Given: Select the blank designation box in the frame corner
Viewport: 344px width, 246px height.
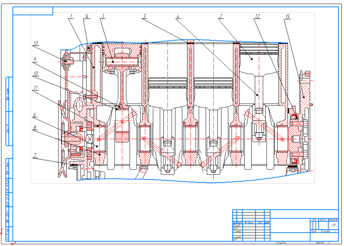Looking at the screenshot, I should coord(33,11).
